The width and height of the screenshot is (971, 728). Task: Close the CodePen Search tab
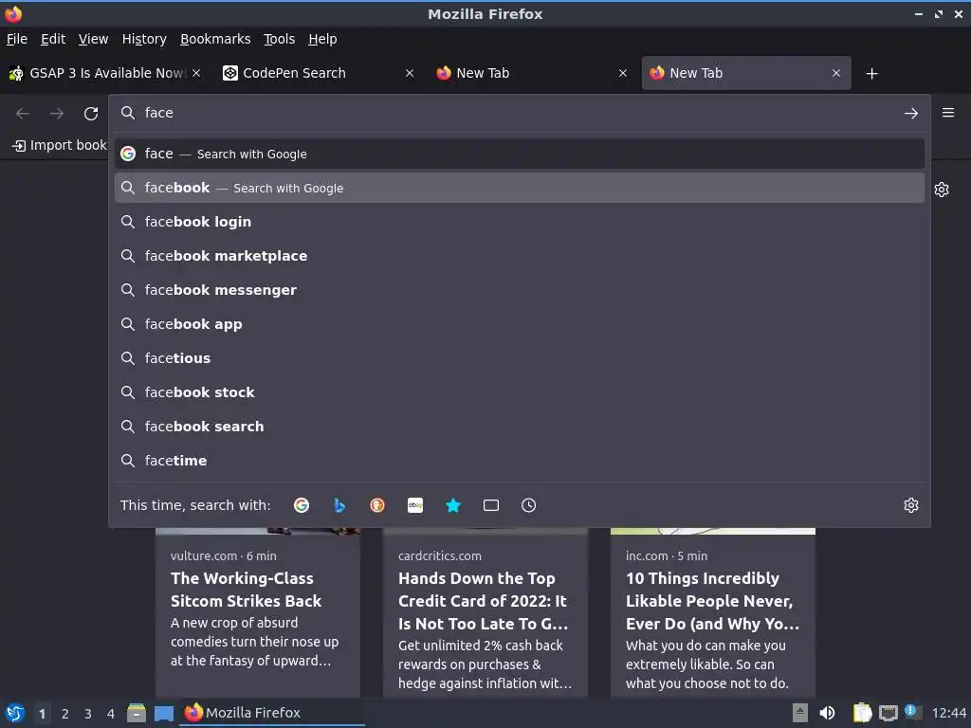pyautogui.click(x=410, y=73)
